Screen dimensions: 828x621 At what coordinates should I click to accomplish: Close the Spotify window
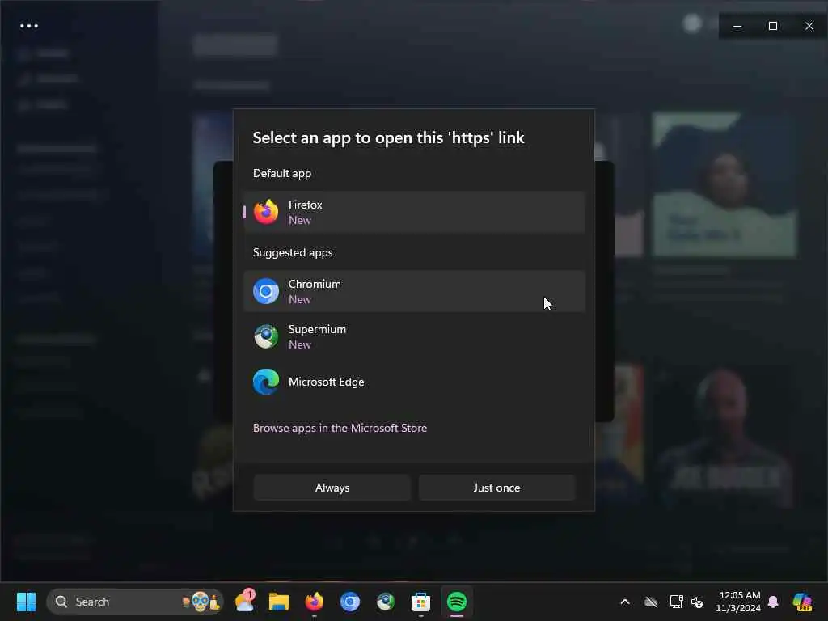pos(809,26)
